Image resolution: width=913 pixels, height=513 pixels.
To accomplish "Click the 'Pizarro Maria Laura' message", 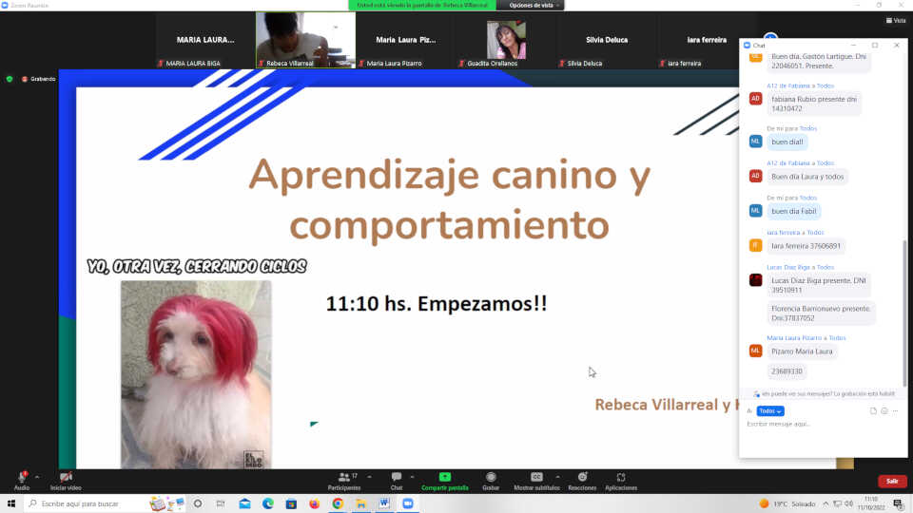I will pos(802,351).
